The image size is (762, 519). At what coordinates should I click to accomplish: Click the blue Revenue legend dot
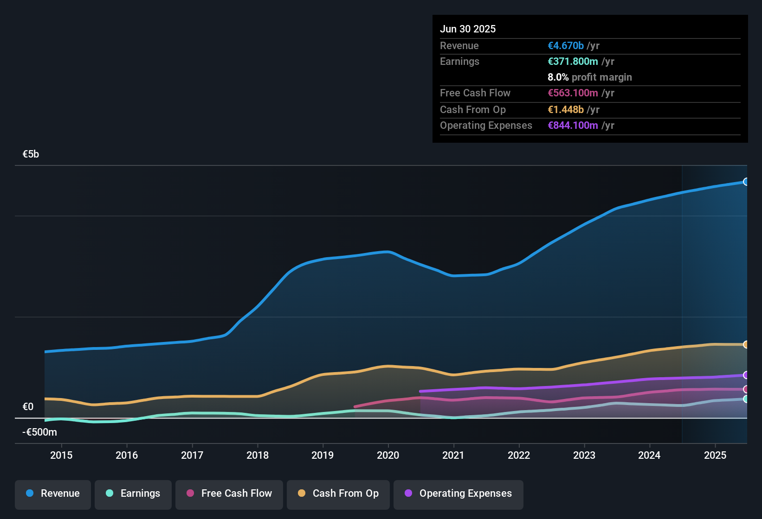tap(29, 494)
